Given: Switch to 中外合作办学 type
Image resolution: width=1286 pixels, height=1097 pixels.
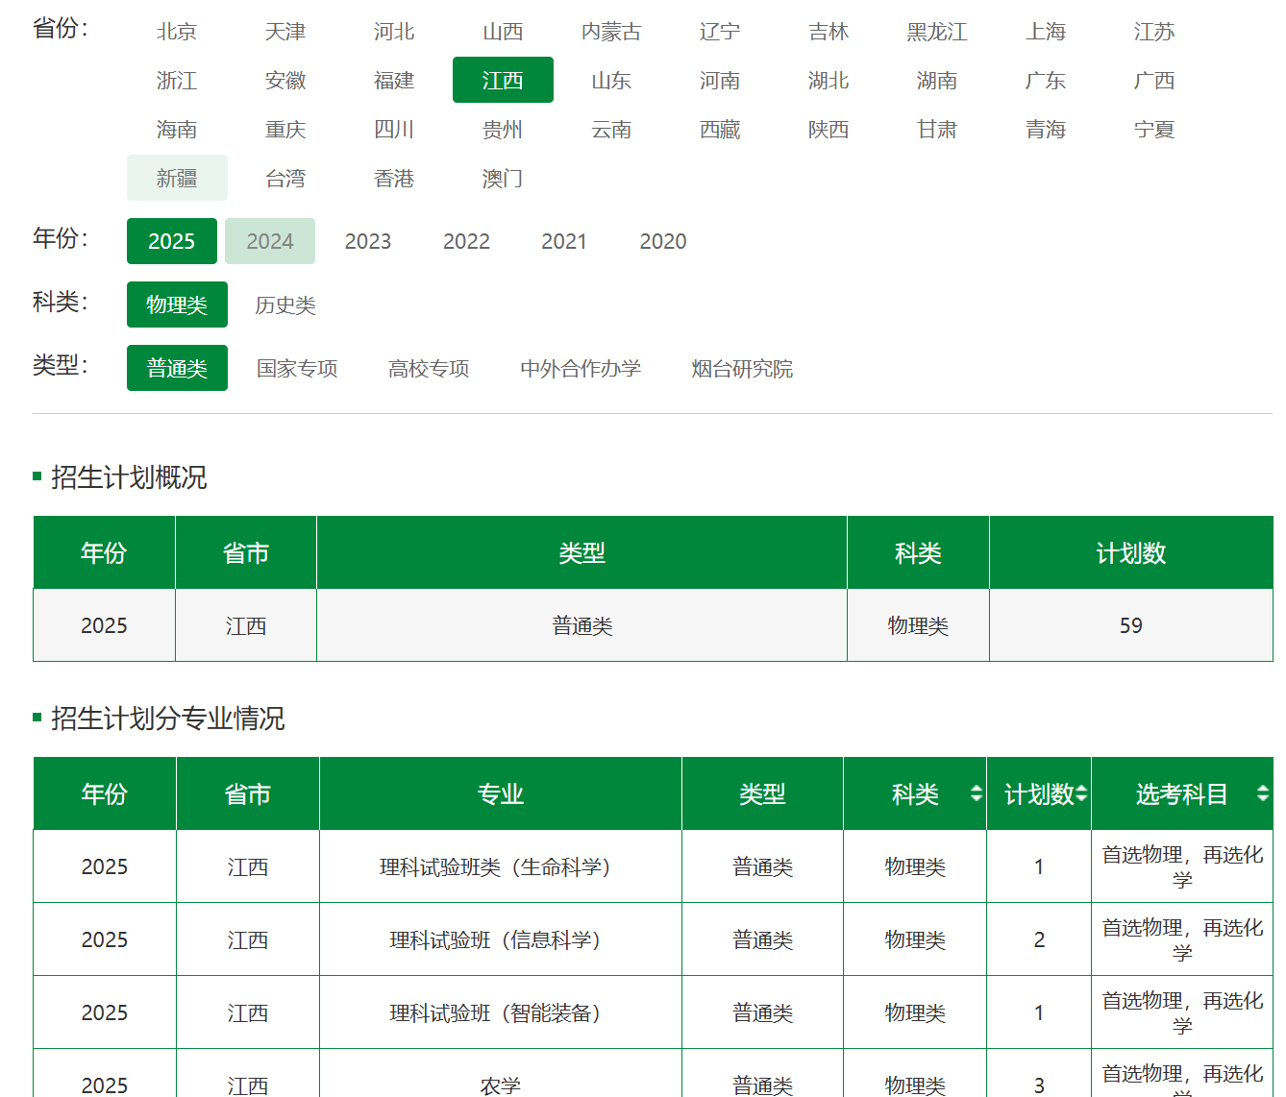Looking at the screenshot, I should coord(580,369).
